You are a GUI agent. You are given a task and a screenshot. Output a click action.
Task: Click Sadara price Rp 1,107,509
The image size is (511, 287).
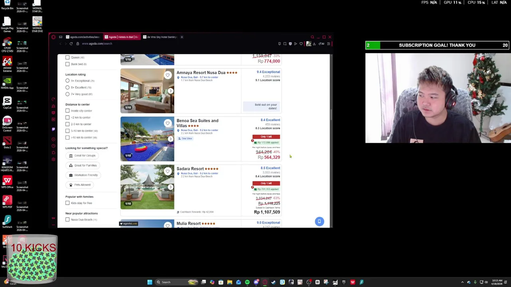[x=267, y=212]
